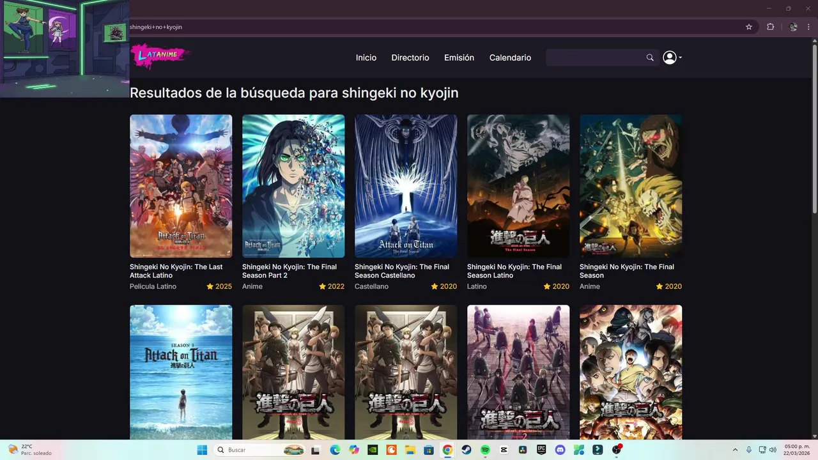Open the Emisión nav item
The width and height of the screenshot is (818, 460).
point(459,57)
